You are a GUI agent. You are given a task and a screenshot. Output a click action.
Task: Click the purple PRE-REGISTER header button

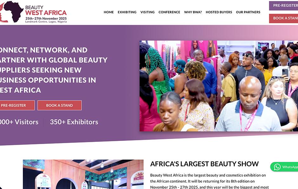[x=283, y=6]
